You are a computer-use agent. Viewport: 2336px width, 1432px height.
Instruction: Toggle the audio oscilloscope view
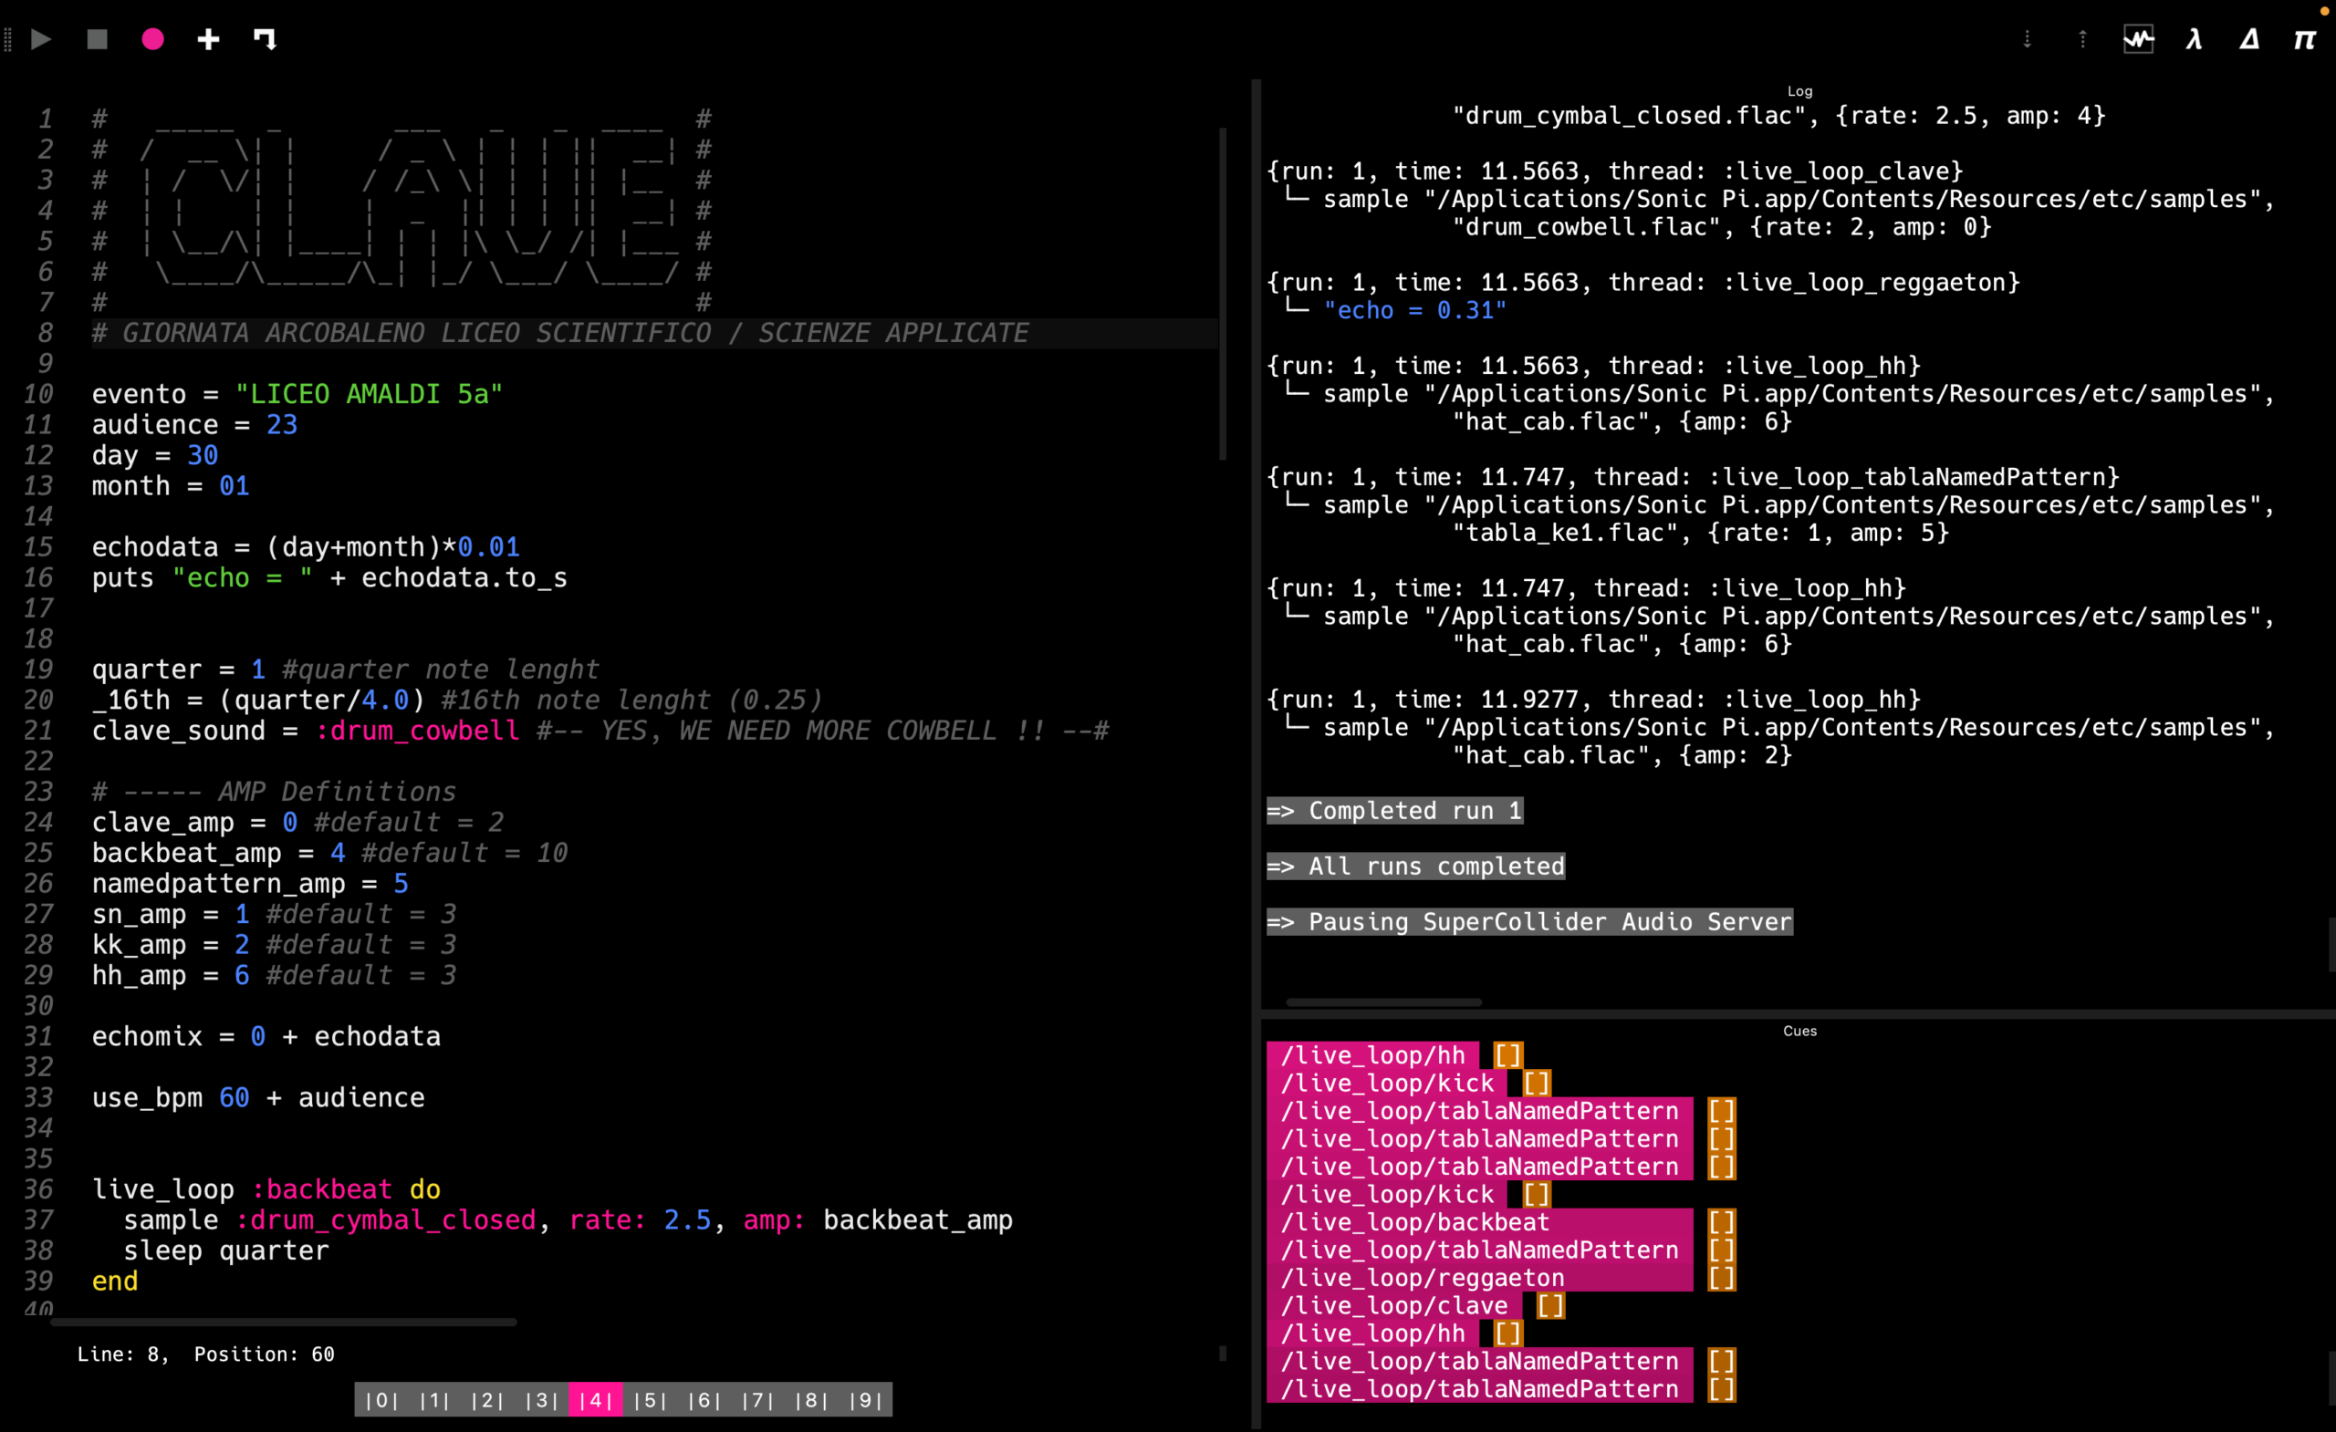(2138, 39)
